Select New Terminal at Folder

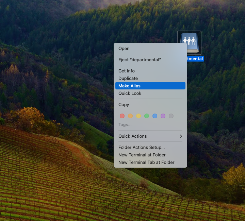click(142, 155)
